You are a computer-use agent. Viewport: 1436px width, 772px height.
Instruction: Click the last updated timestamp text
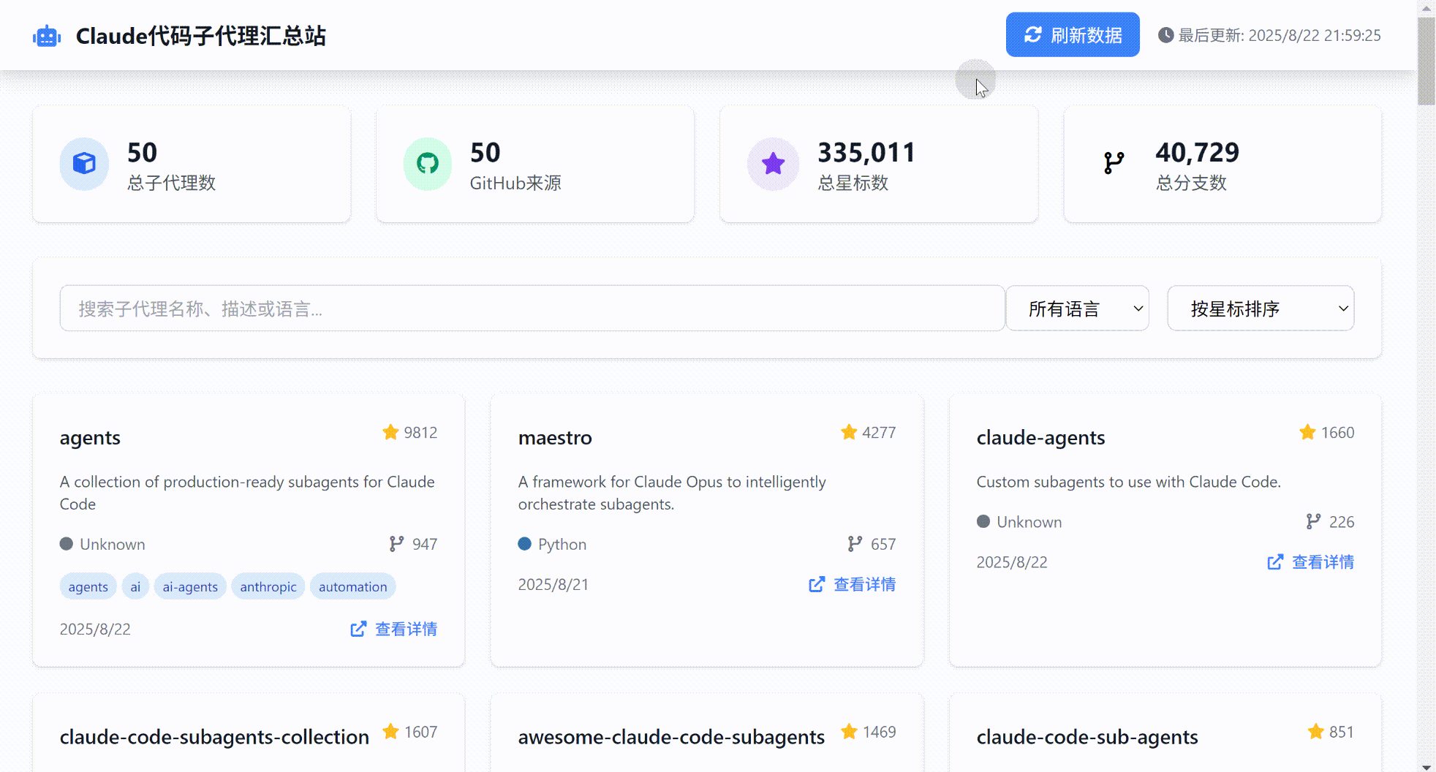pos(1280,35)
